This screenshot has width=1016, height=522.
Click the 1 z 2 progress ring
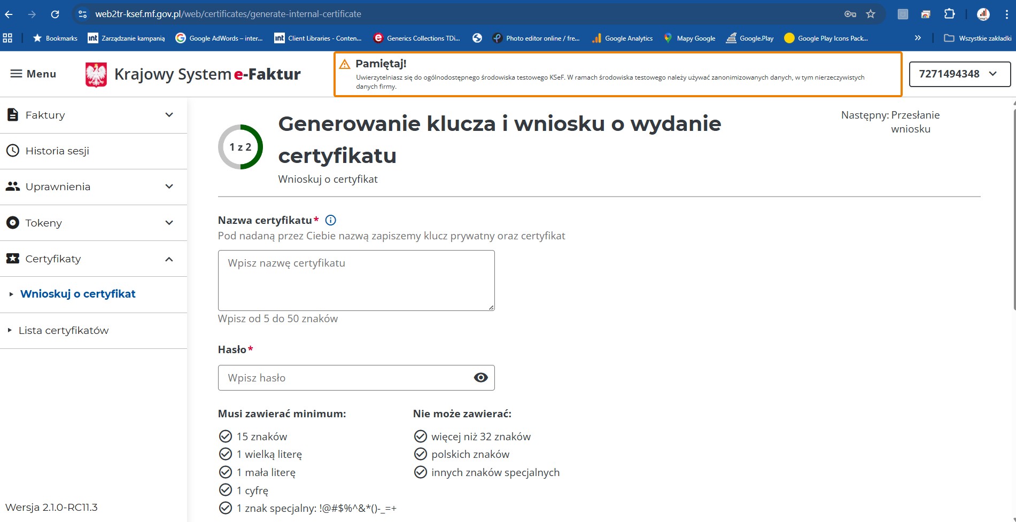tap(241, 147)
